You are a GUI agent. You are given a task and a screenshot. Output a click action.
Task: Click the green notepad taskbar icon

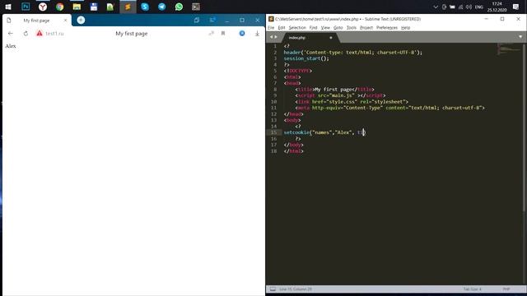click(x=110, y=7)
